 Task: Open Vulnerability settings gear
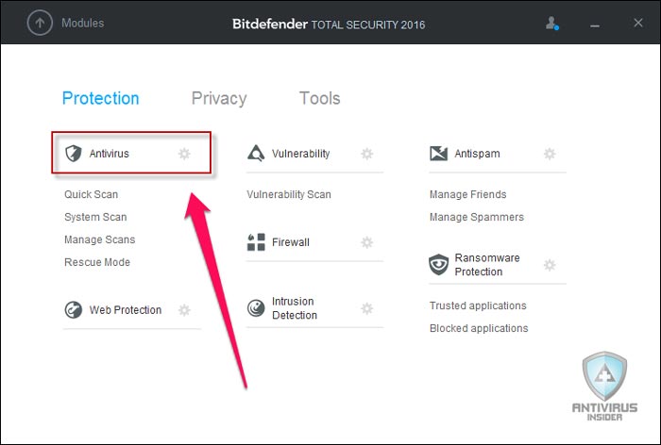tap(367, 154)
